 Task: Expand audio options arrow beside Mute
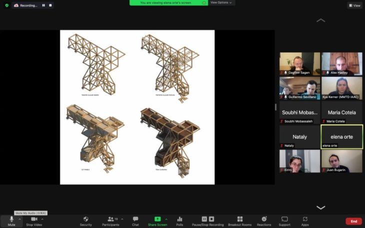coord(20,219)
